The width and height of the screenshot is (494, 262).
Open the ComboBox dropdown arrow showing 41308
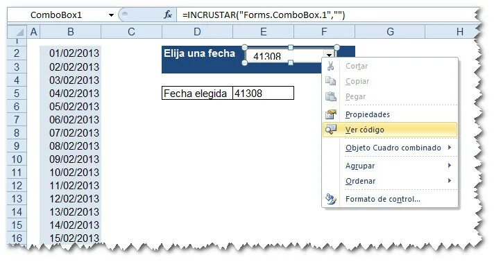[329, 55]
